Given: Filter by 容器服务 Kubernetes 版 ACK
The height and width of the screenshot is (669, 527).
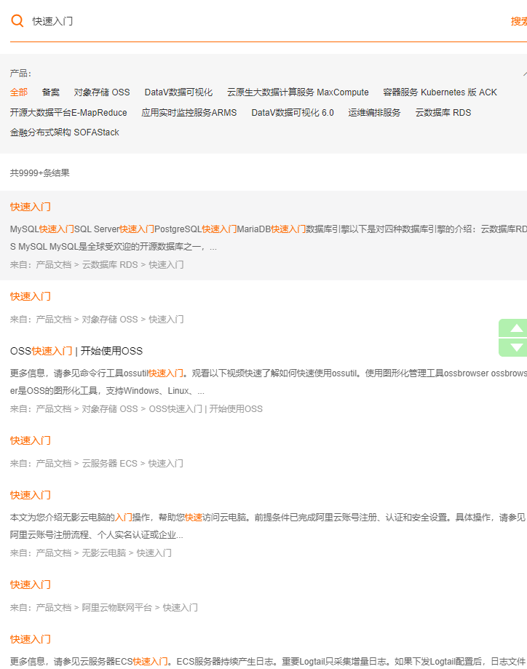Looking at the screenshot, I should [440, 92].
